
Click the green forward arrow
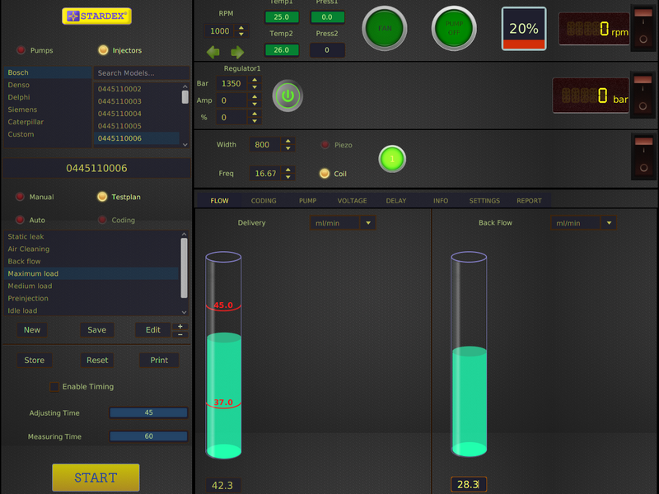point(236,50)
